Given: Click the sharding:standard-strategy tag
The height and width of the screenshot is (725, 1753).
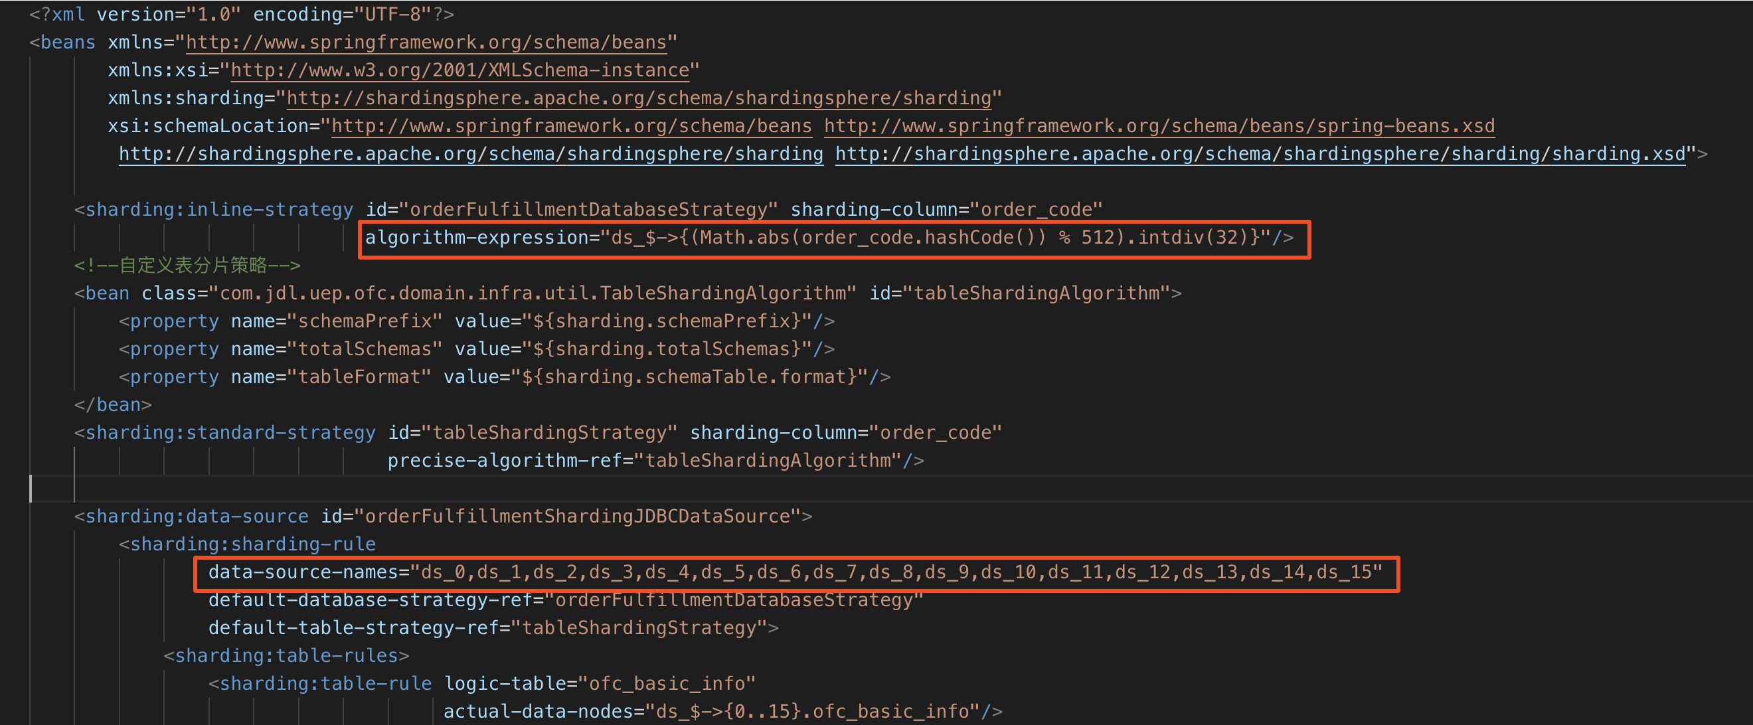Looking at the screenshot, I should (x=230, y=433).
